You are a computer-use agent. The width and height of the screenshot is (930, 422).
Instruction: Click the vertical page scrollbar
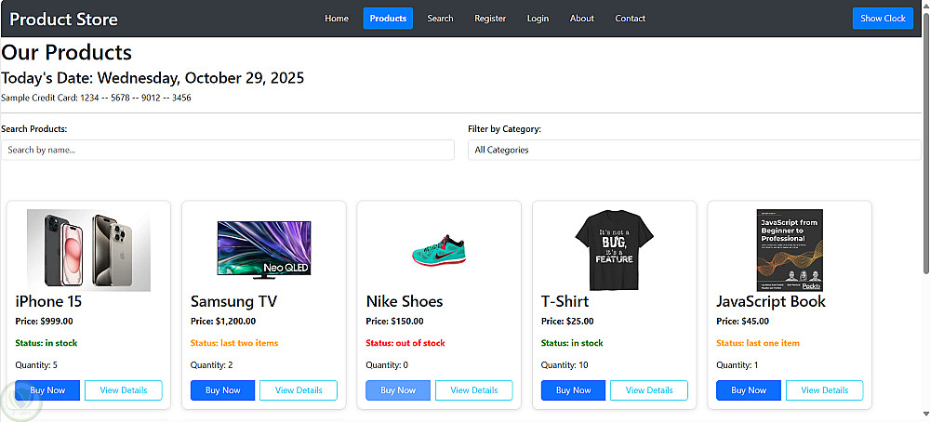924,186
